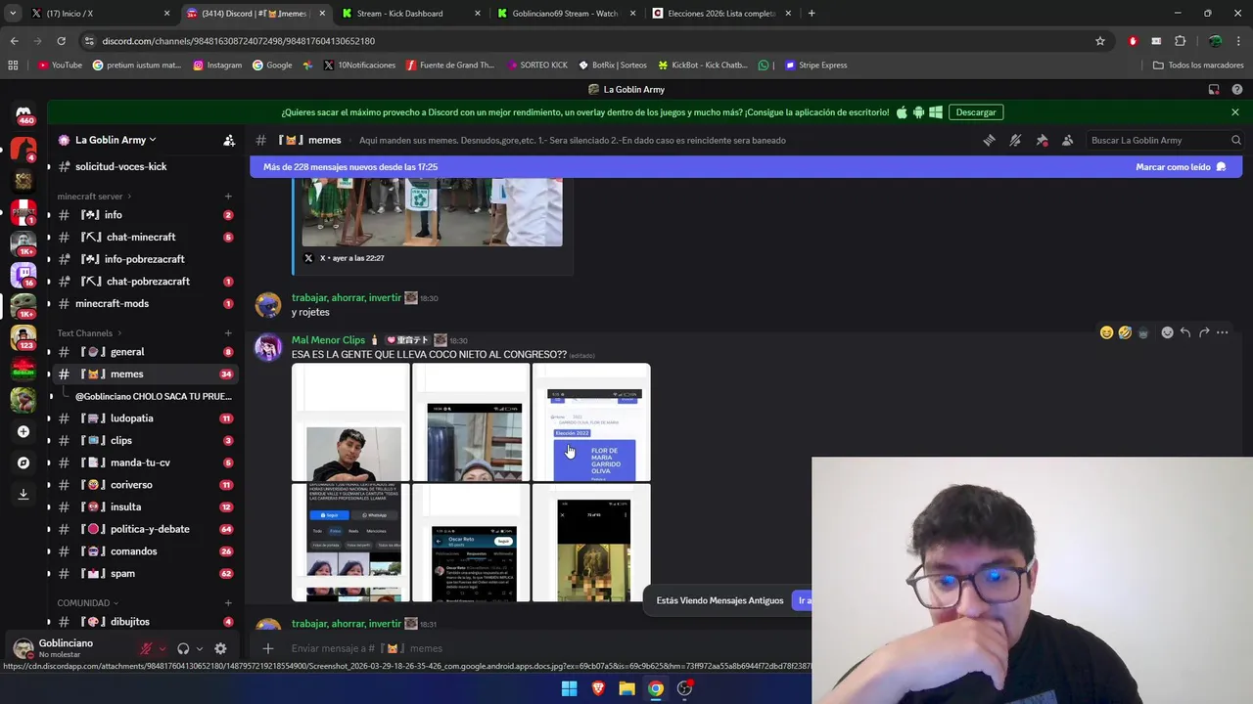This screenshot has width=1253, height=704.
Task: Open the man-in-black-shirt photo thumbnail
Action: coord(350,422)
